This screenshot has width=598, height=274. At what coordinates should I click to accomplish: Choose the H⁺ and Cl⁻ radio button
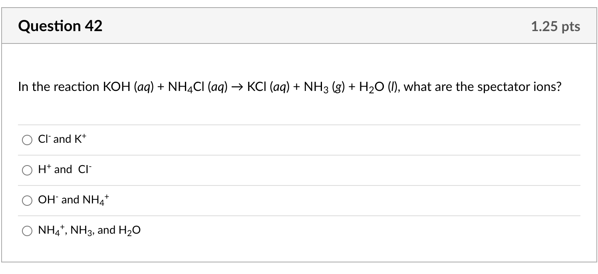tap(28, 170)
